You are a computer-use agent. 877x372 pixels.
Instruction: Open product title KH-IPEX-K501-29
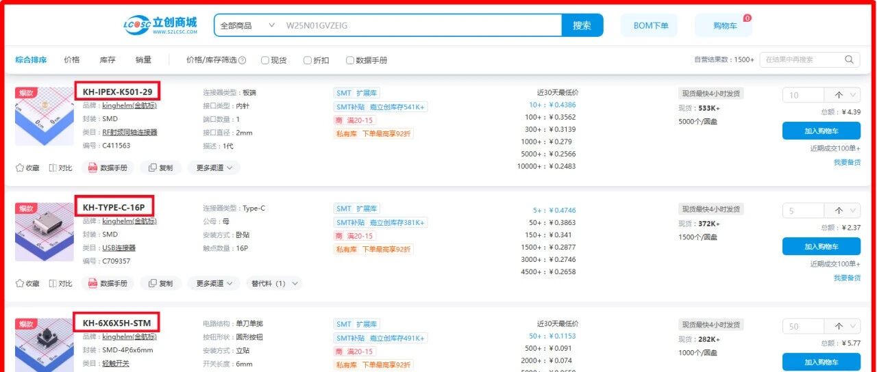[x=117, y=92]
